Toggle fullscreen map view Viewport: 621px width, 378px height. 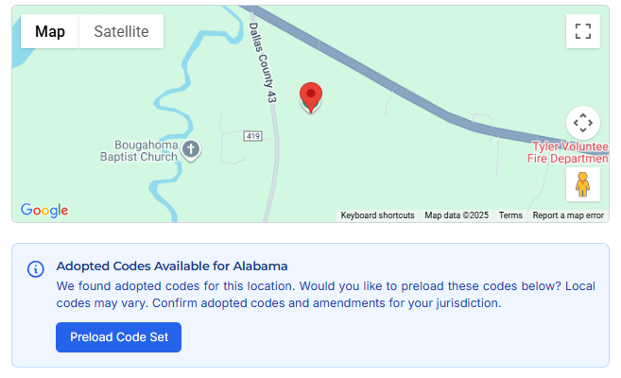(583, 31)
